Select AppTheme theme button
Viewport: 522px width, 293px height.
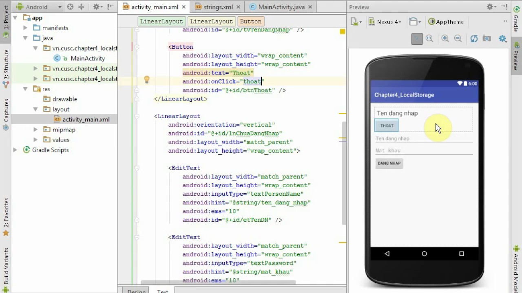[x=446, y=22]
